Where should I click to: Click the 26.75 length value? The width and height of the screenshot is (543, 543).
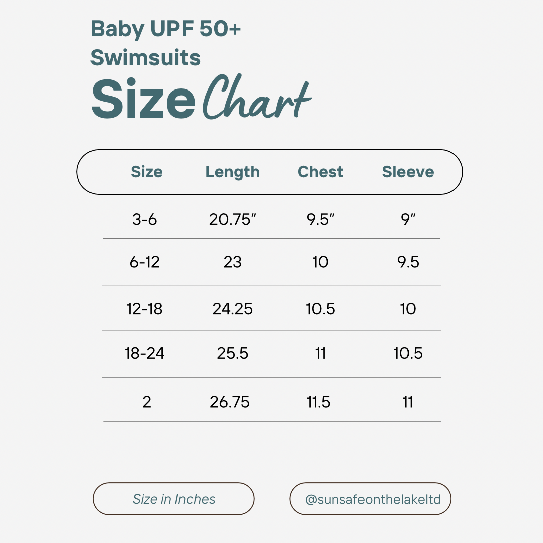(230, 402)
